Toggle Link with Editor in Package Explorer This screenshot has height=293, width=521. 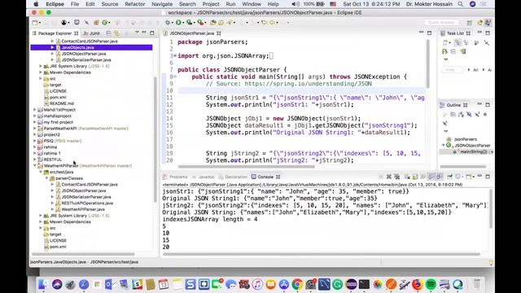tap(116, 33)
